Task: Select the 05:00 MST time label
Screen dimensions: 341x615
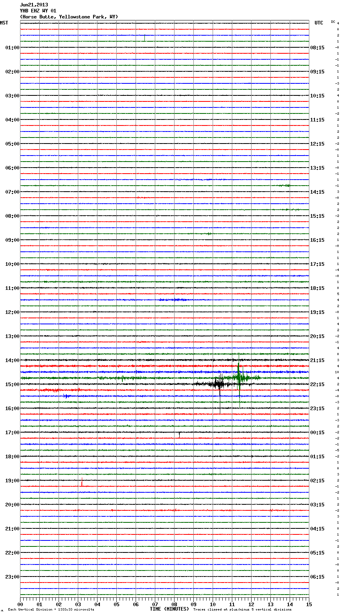Action: coord(12,144)
